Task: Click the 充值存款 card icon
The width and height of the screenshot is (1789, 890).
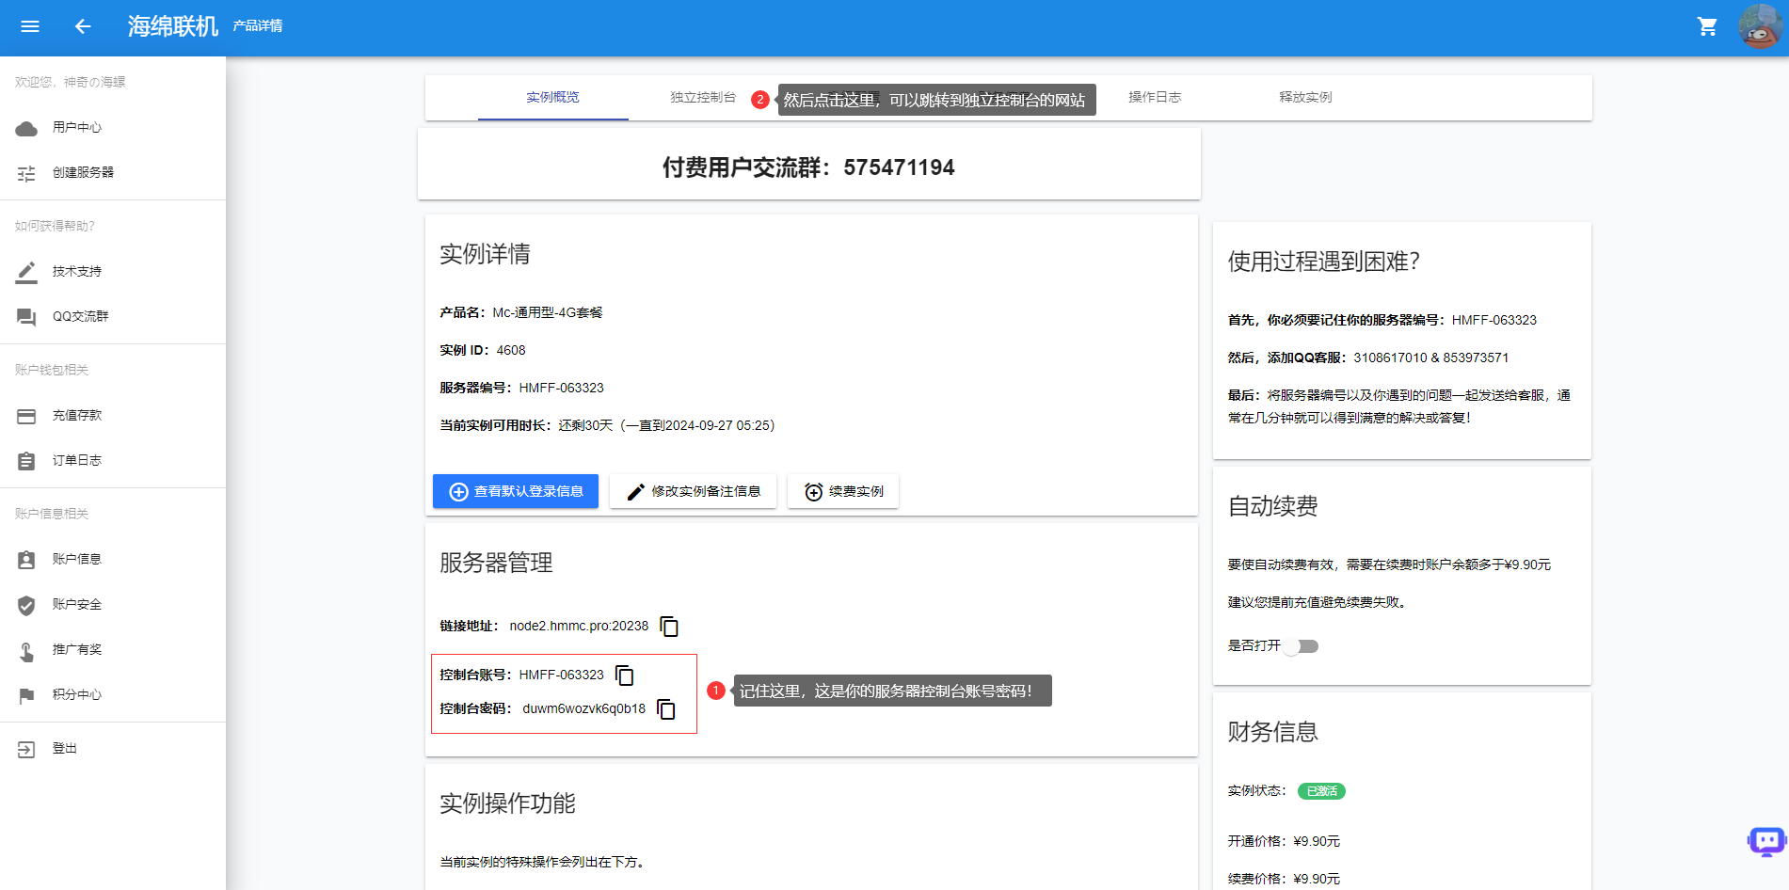Action: [26, 415]
